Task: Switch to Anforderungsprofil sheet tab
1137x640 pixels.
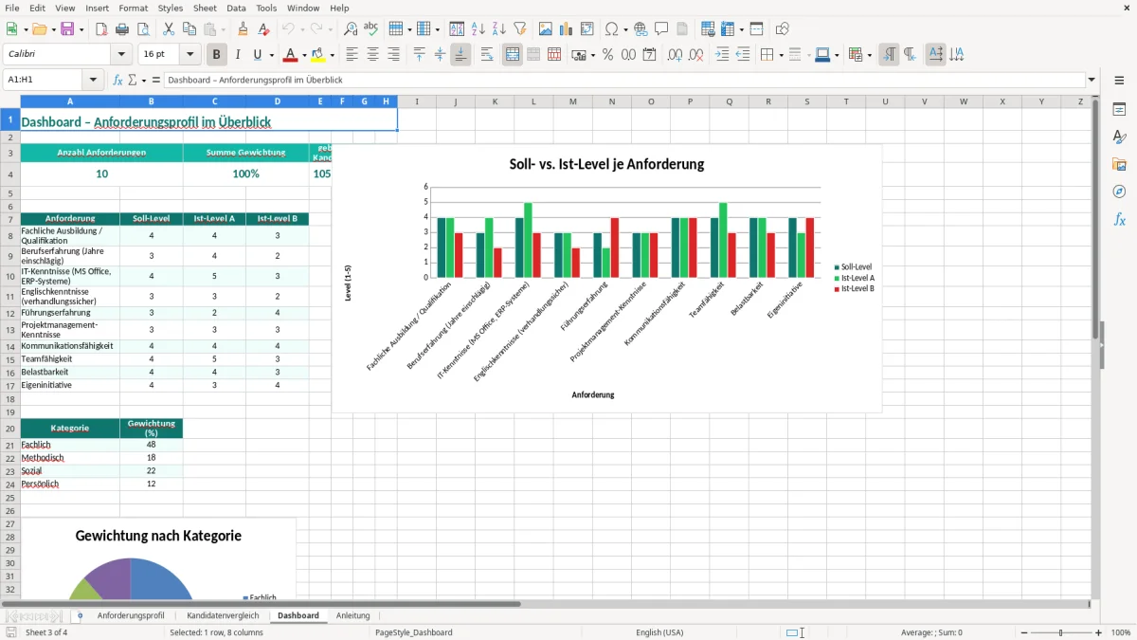Action: pos(131,615)
